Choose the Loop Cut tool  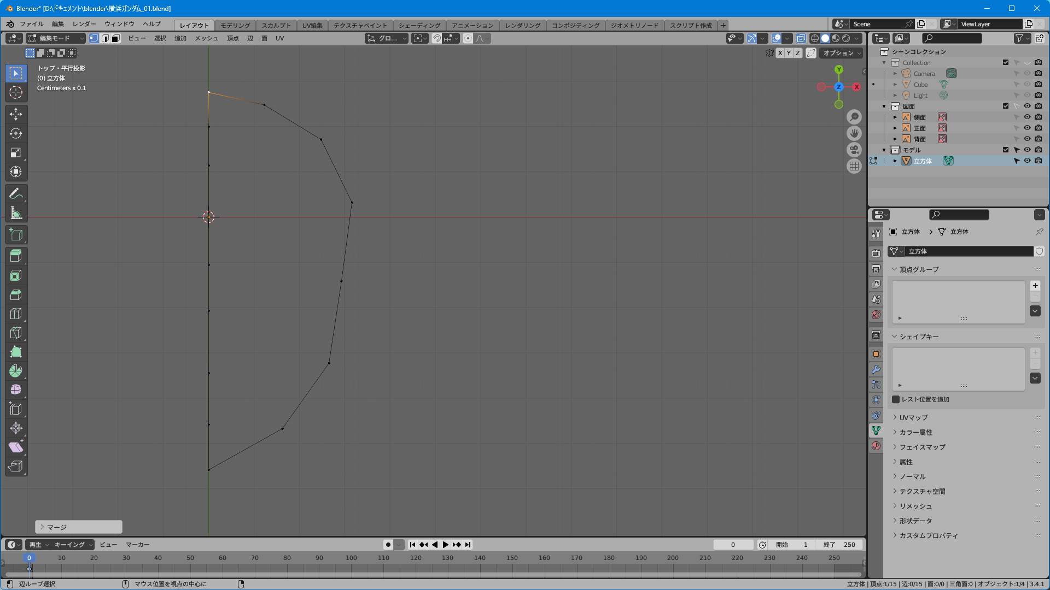click(16, 314)
